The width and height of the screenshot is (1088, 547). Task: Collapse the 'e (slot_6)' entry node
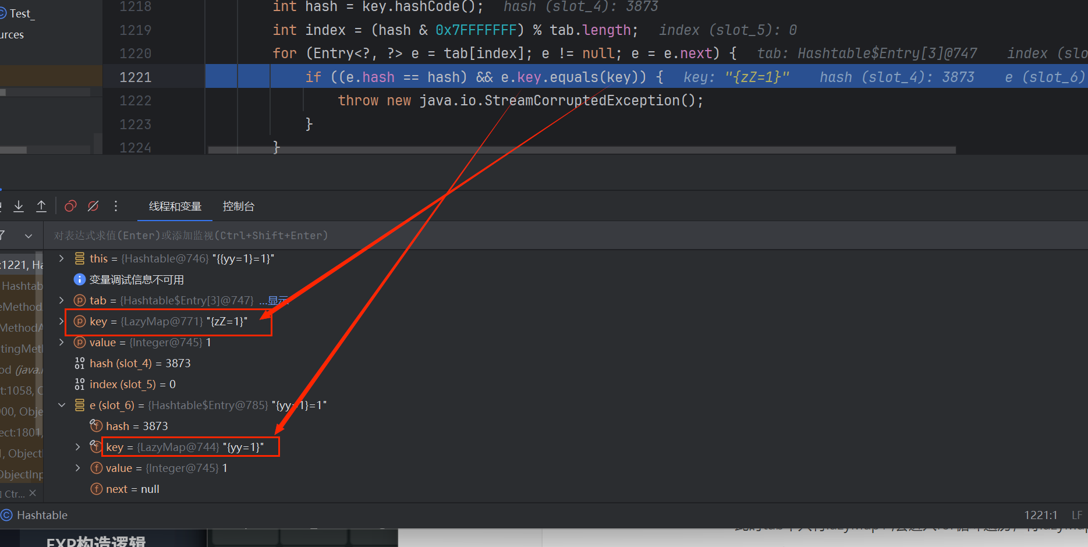[62, 405]
